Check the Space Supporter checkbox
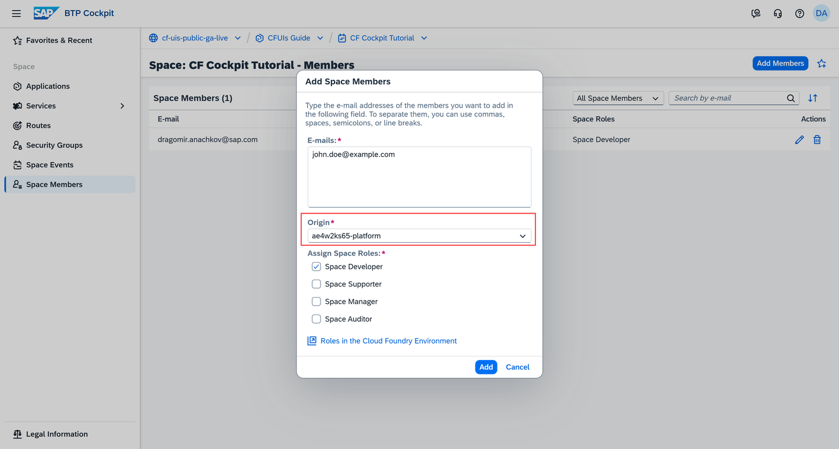The height and width of the screenshot is (449, 839). (316, 284)
